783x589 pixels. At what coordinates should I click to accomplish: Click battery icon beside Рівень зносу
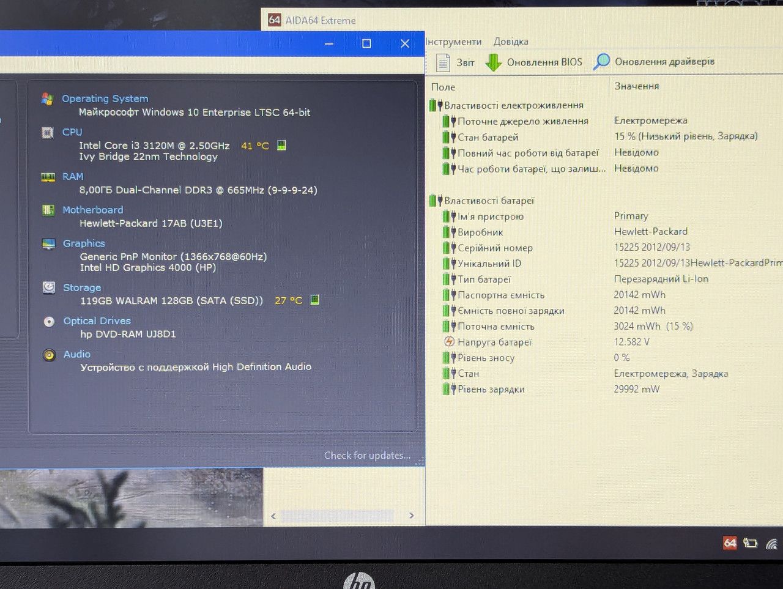pos(450,358)
